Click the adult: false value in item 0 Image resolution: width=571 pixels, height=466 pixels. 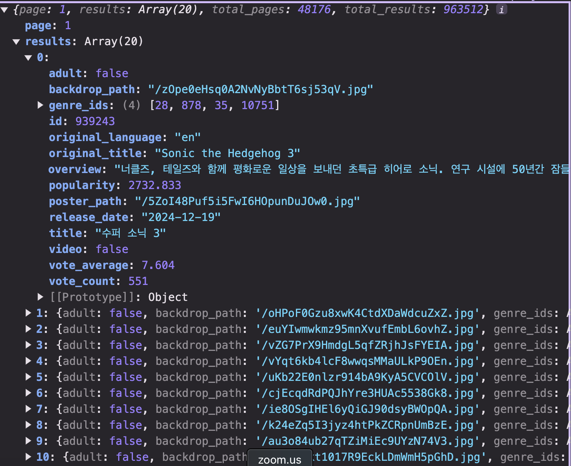click(112, 74)
